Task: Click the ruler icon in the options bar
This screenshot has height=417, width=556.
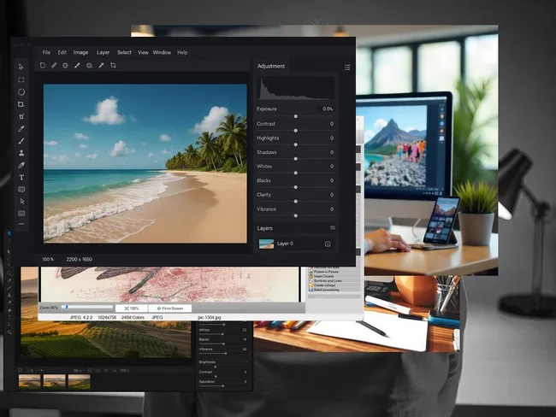Action: pyautogui.click(x=54, y=65)
